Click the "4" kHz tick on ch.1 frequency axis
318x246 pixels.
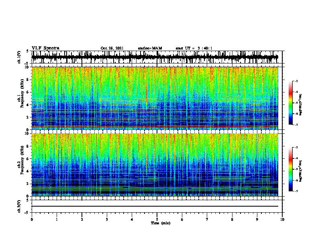28,105
